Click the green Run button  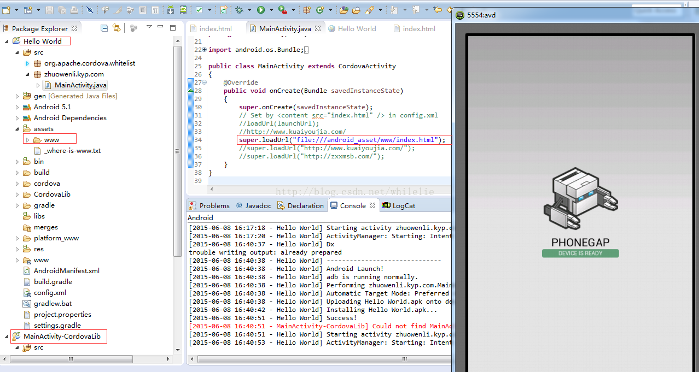pos(261,10)
